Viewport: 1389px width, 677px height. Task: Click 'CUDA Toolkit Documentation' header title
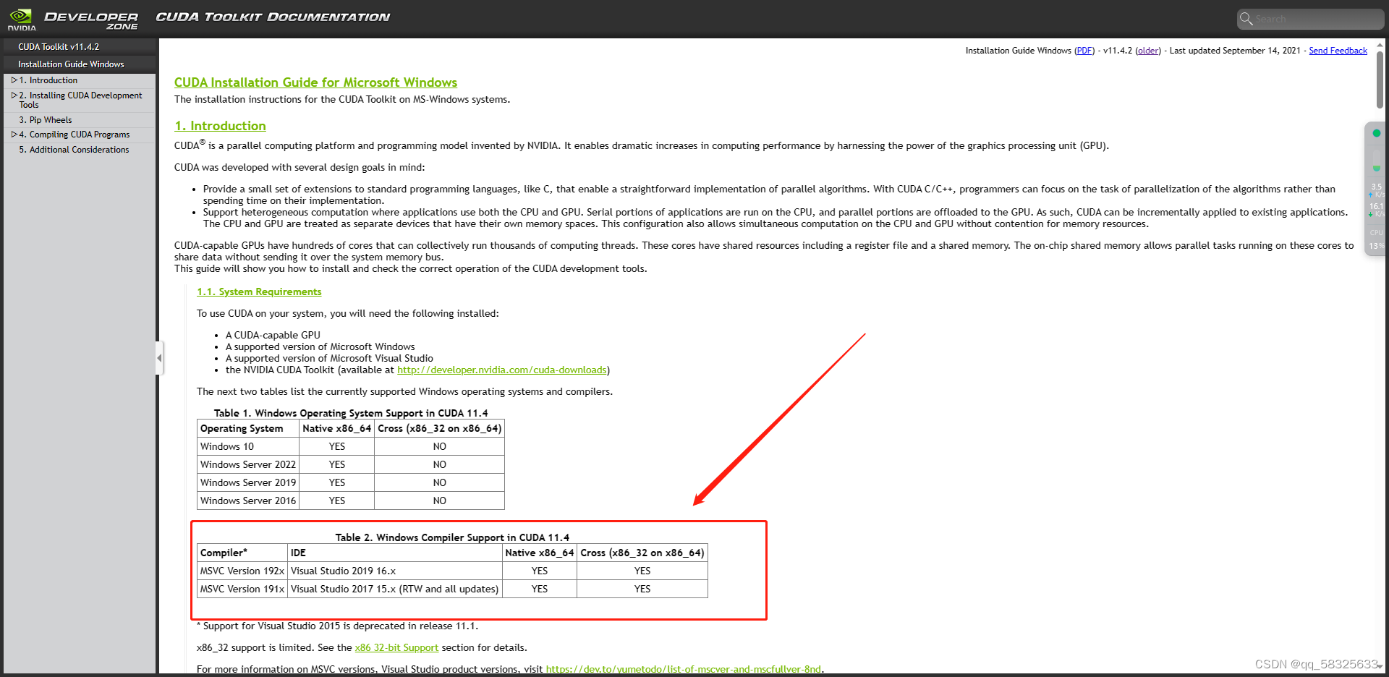(x=273, y=17)
